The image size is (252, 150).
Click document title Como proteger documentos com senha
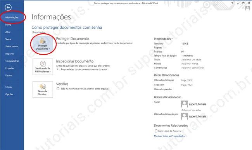(67, 27)
